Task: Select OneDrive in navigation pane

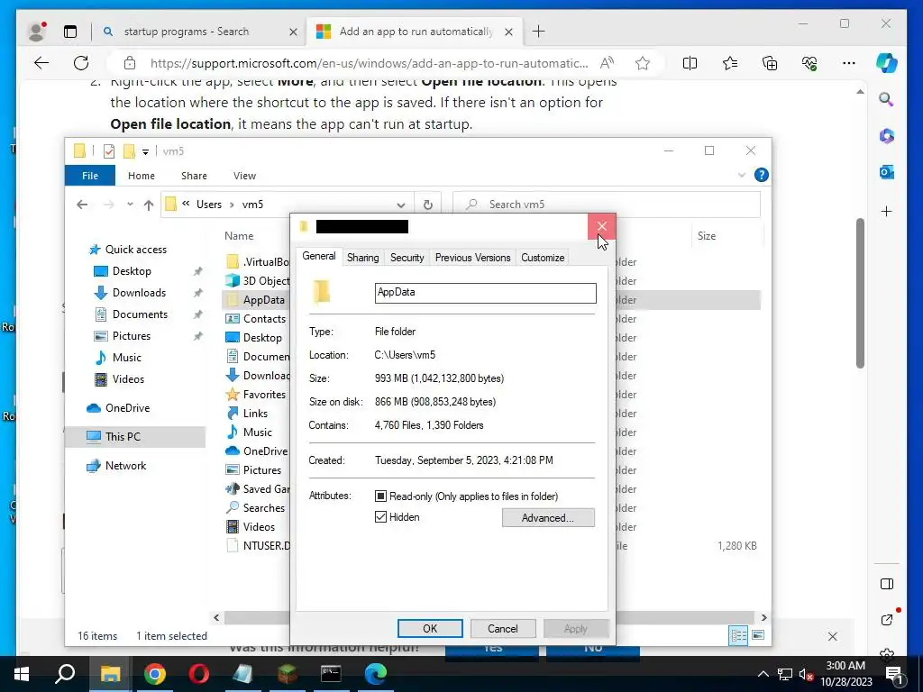Action: [x=127, y=408]
